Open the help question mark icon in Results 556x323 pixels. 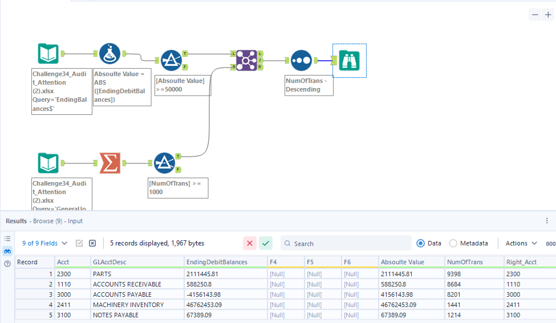point(7,264)
